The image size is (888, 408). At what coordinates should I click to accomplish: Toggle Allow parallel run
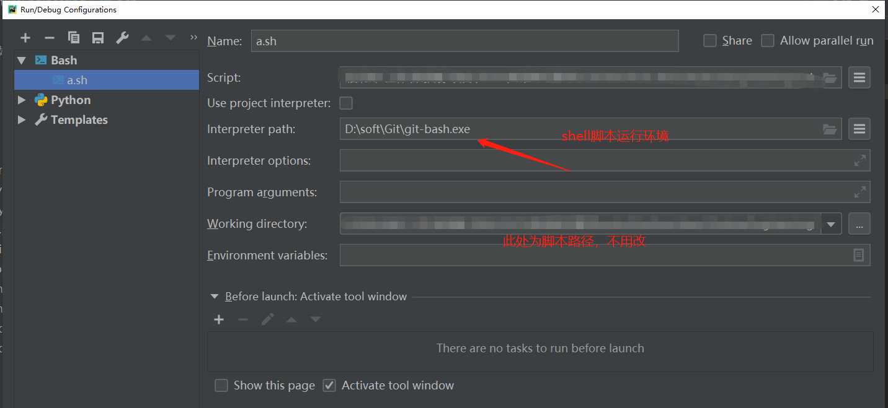[767, 40]
